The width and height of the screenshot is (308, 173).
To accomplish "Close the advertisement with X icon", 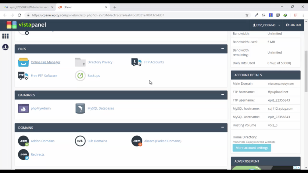I will (x=299, y=168).
